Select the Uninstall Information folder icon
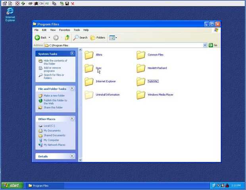 [x=89, y=95]
